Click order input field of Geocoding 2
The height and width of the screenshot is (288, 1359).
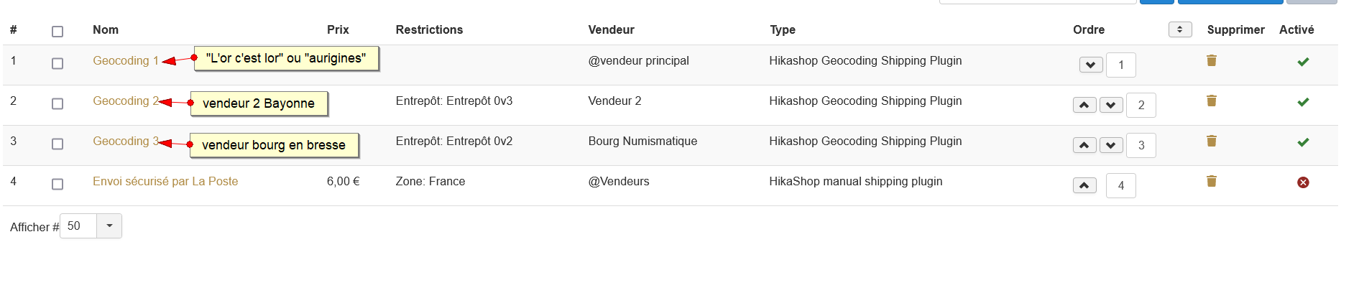click(1141, 105)
